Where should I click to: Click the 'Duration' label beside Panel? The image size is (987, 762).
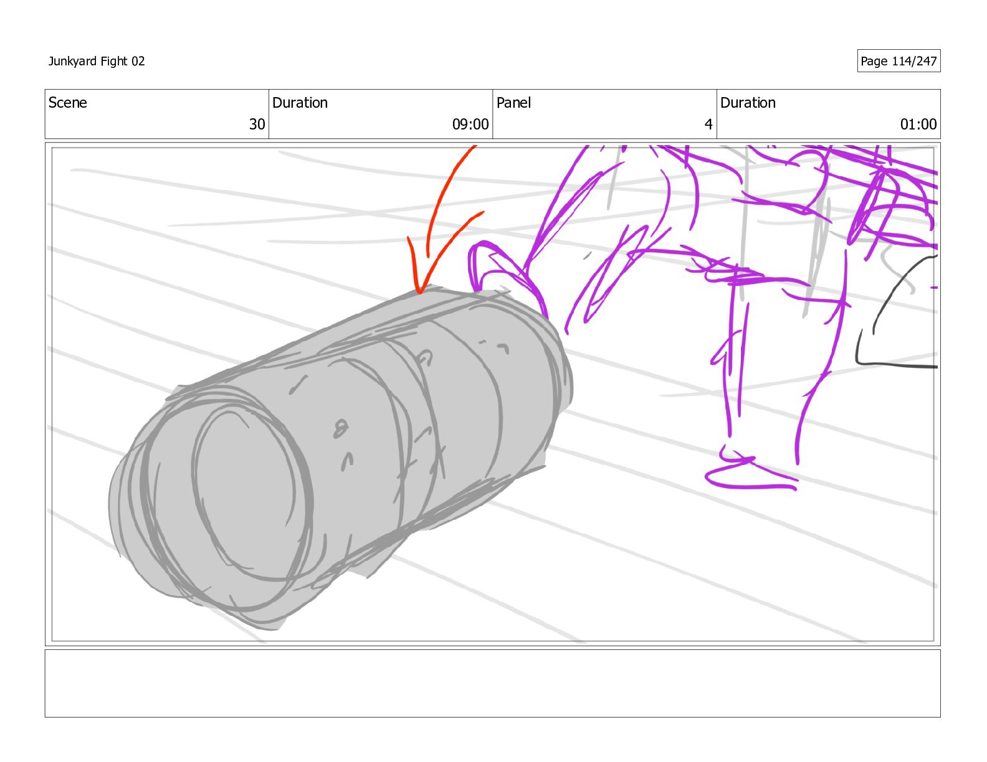[x=748, y=103]
